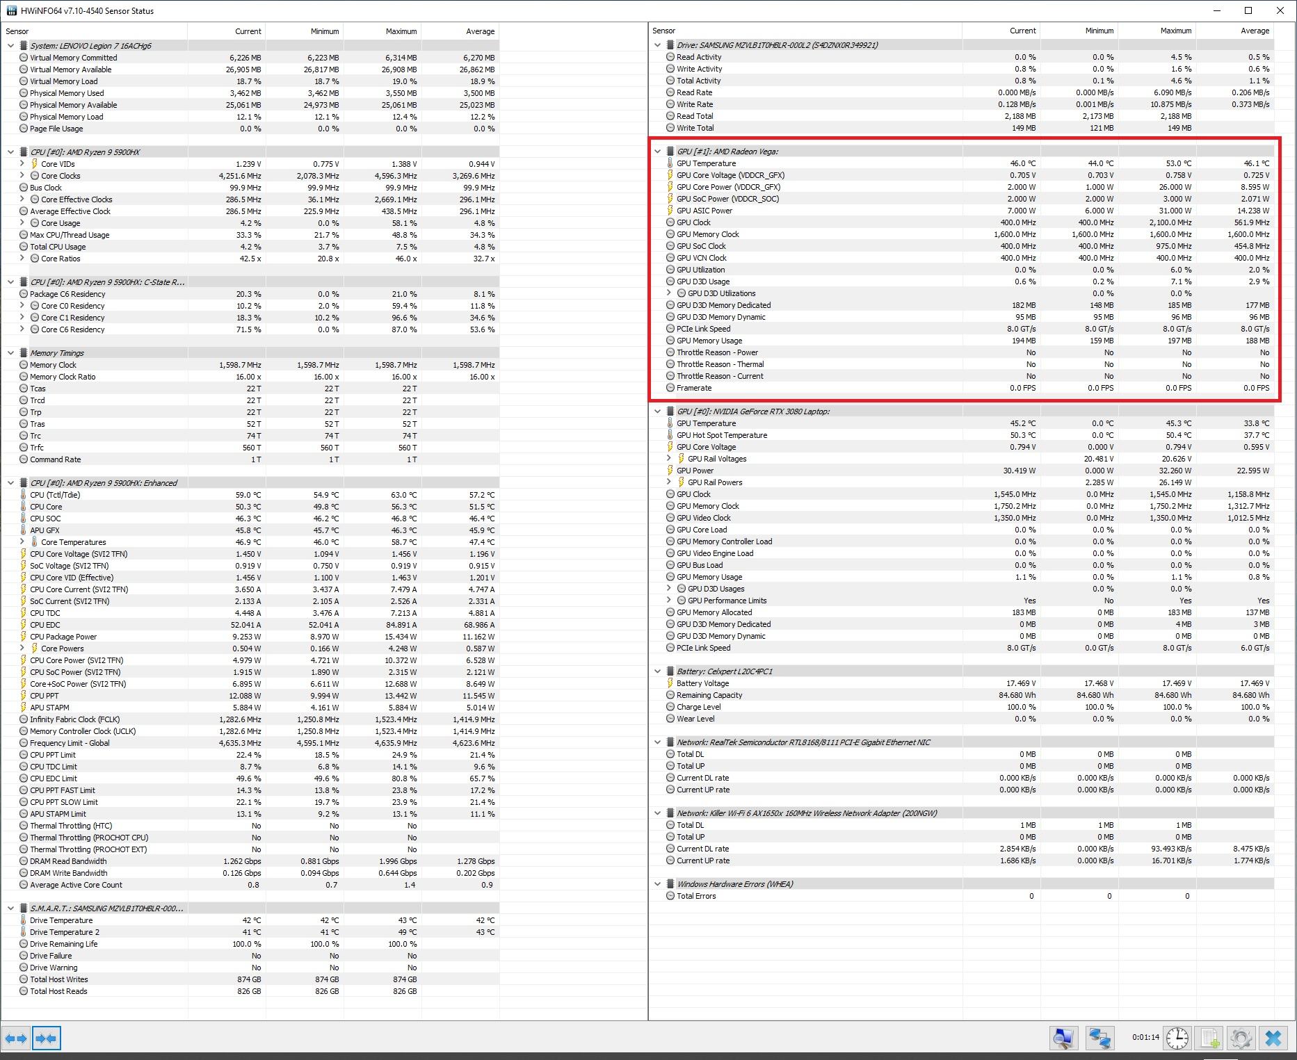Image resolution: width=1297 pixels, height=1060 pixels.
Task: Collapse the S.M.A.R.T. SAMSUNG drive group
Action: coord(10,908)
